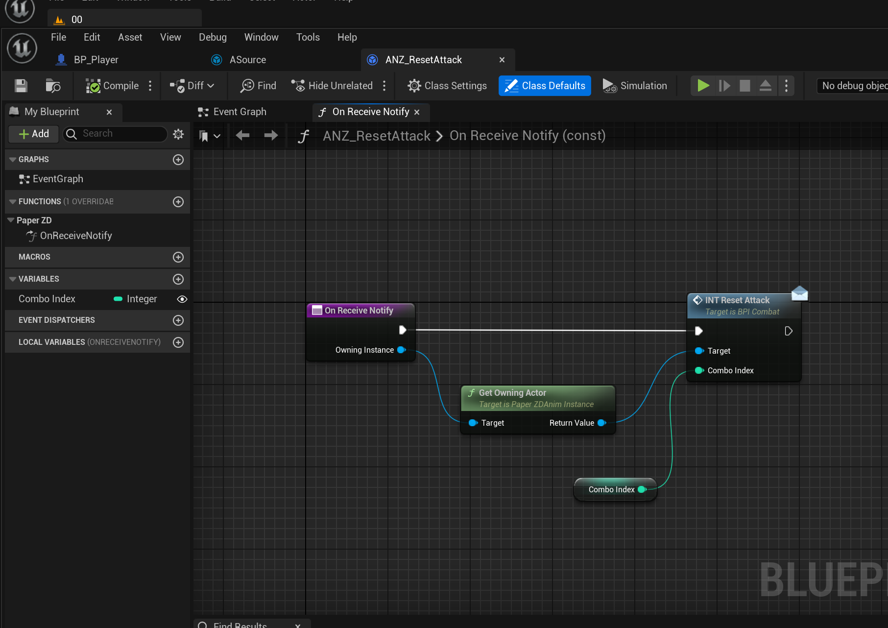Open the My Blueprint settings gear

(178, 134)
